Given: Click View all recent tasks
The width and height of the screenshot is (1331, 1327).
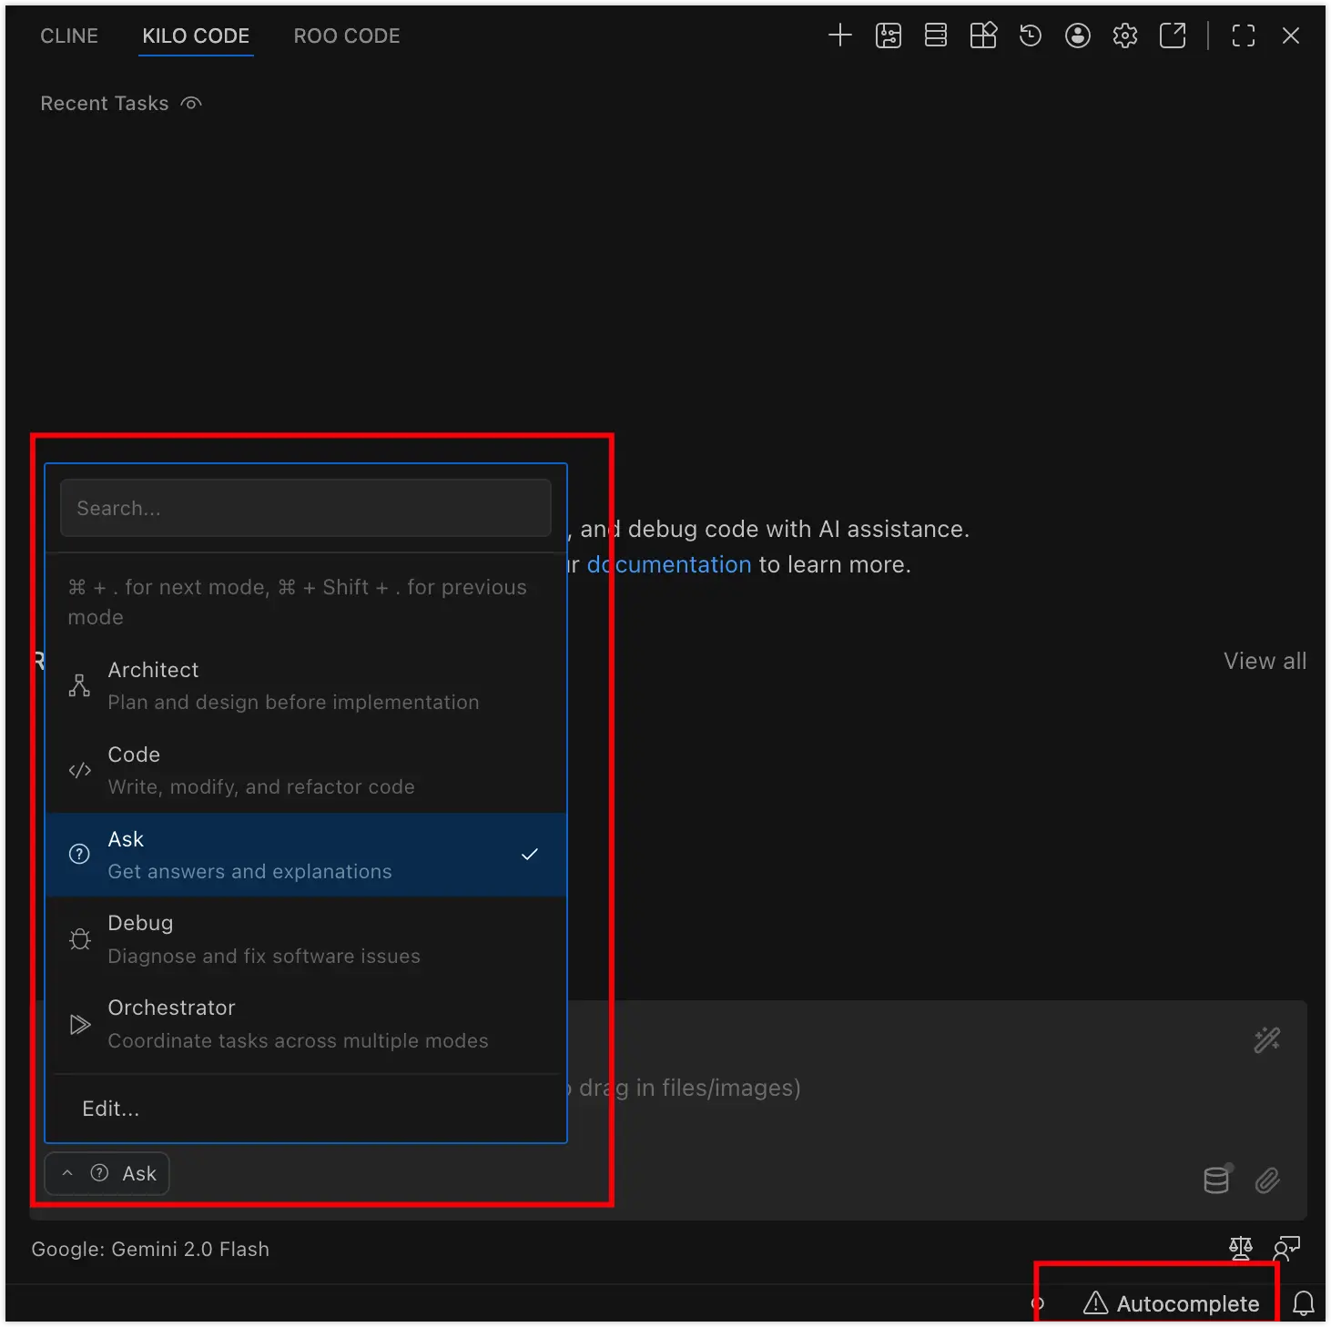Looking at the screenshot, I should (x=1264, y=661).
